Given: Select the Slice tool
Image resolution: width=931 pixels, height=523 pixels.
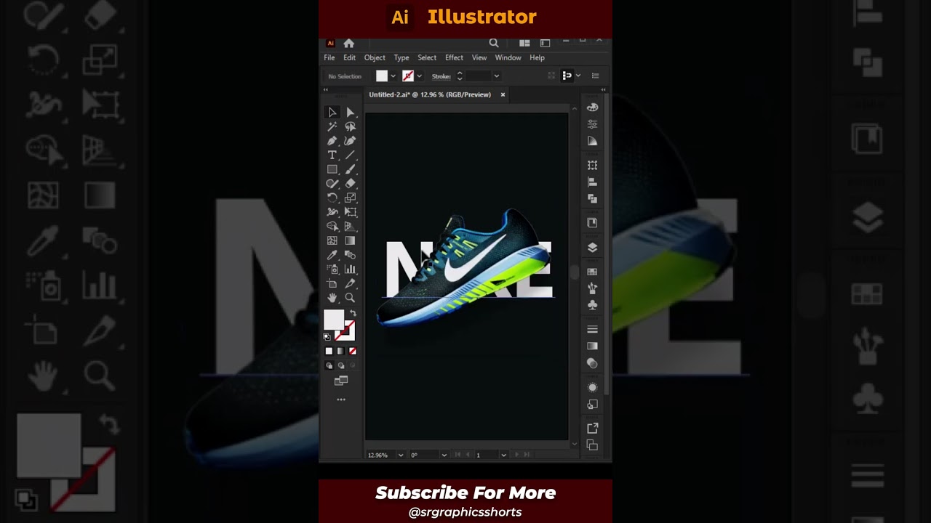Looking at the screenshot, I should pos(350,283).
